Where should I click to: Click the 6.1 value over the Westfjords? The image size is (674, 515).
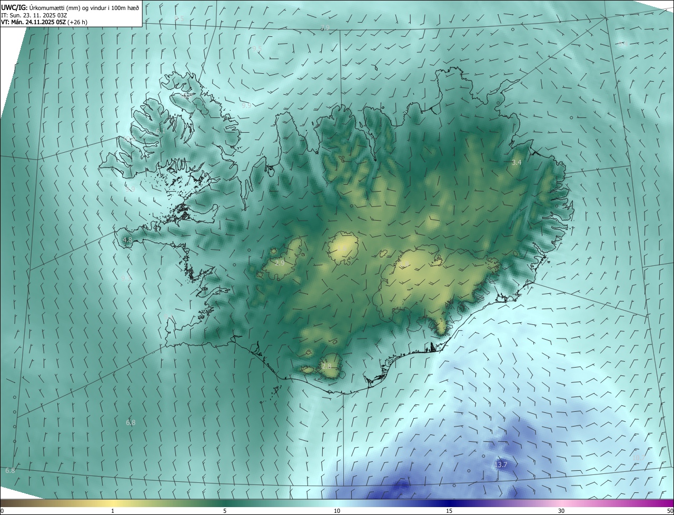[161, 130]
